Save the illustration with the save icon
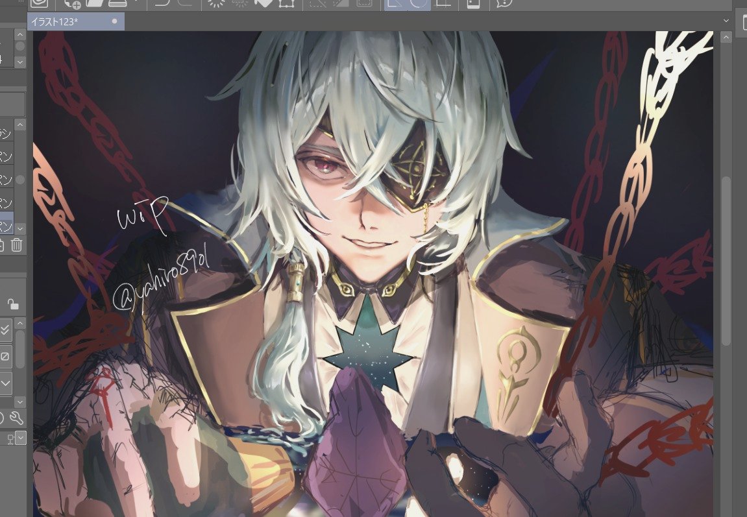This screenshot has width=747, height=517. click(x=117, y=3)
